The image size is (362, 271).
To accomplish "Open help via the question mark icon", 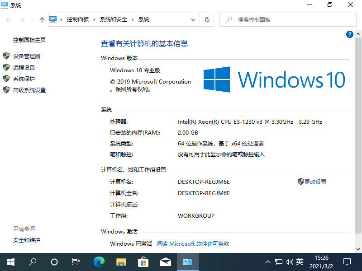I will pyautogui.click(x=349, y=34).
